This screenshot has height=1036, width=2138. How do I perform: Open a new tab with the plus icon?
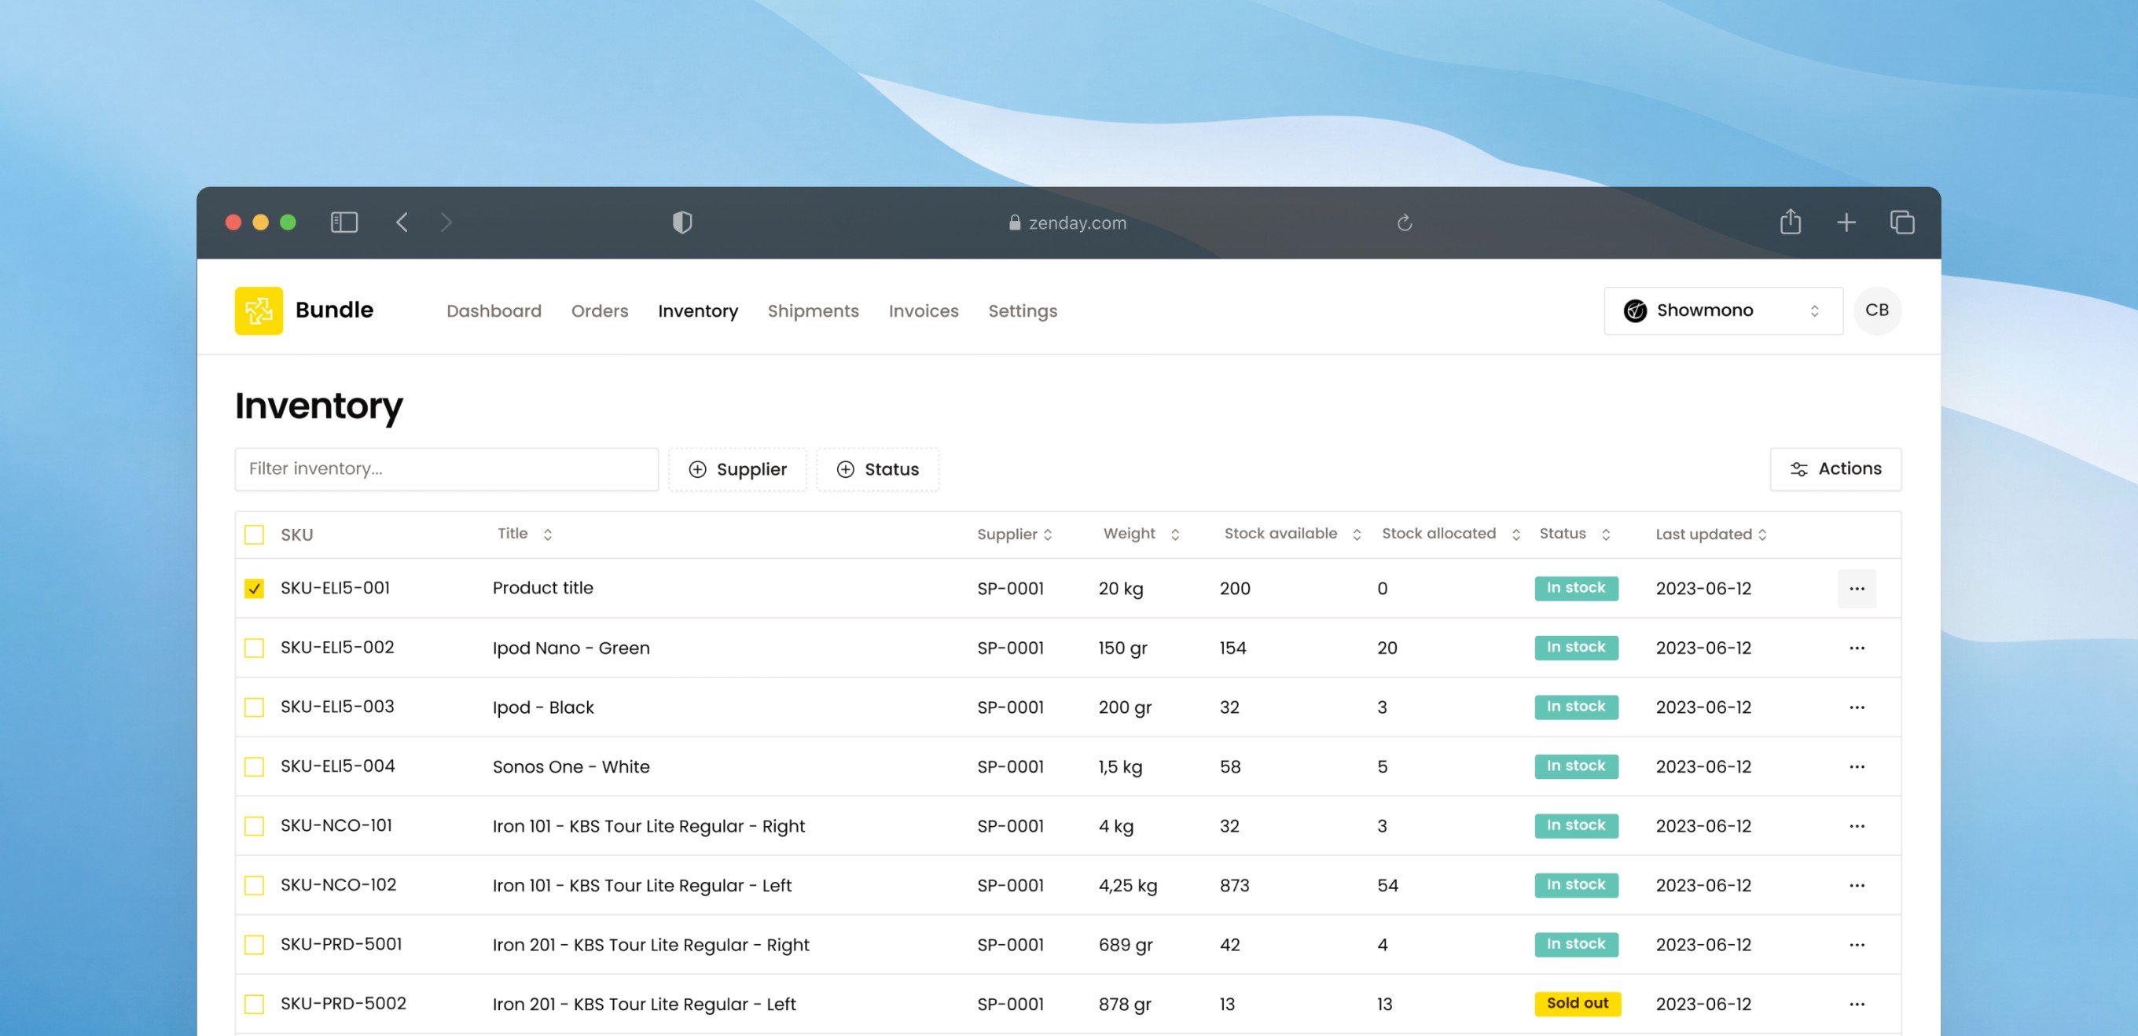click(x=1845, y=222)
